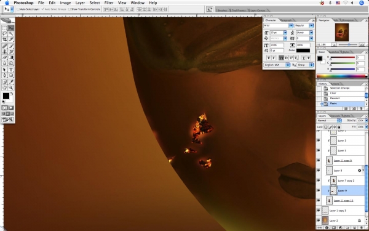The height and width of the screenshot is (231, 369).
Task: Enable Show Transform Controls checkbox
Action: coord(69,9)
